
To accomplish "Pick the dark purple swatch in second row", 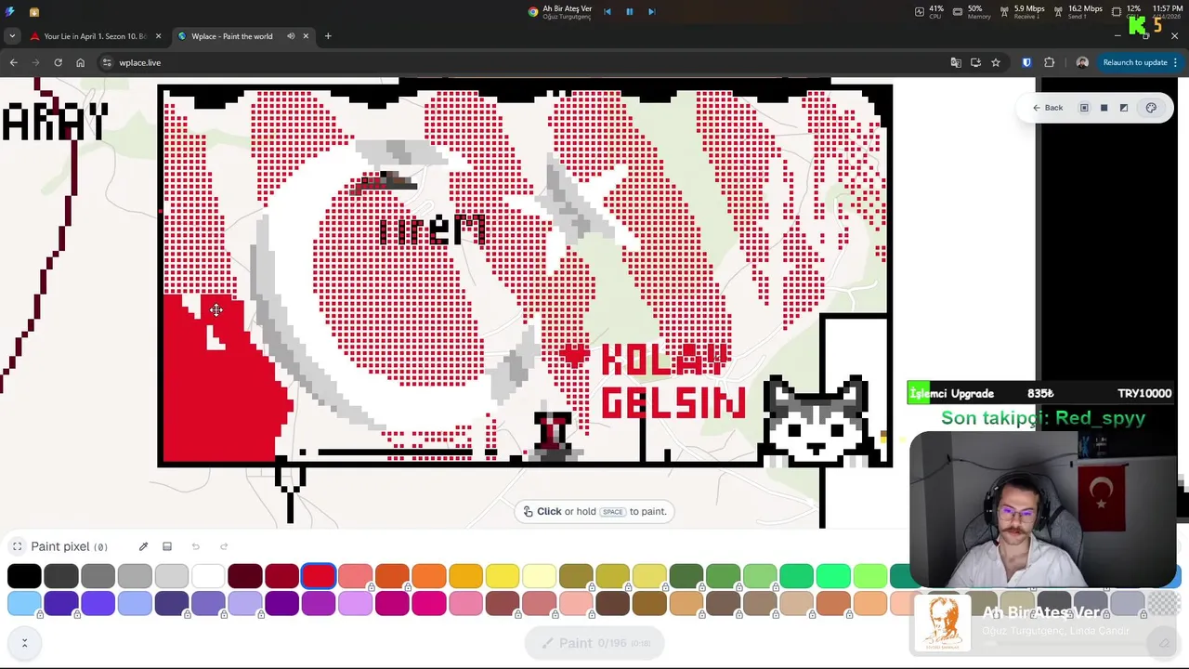I will (281, 604).
